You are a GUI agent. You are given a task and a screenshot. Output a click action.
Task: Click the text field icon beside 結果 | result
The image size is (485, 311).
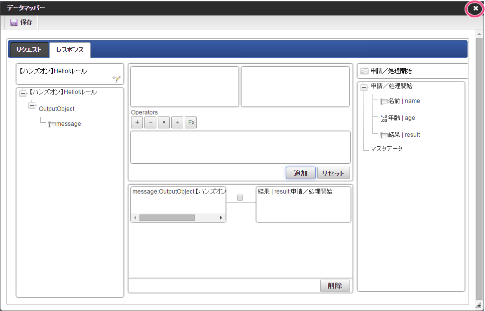pyautogui.click(x=384, y=135)
